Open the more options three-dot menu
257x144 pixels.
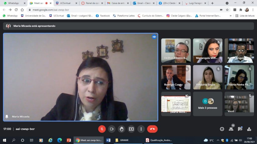click(141, 129)
